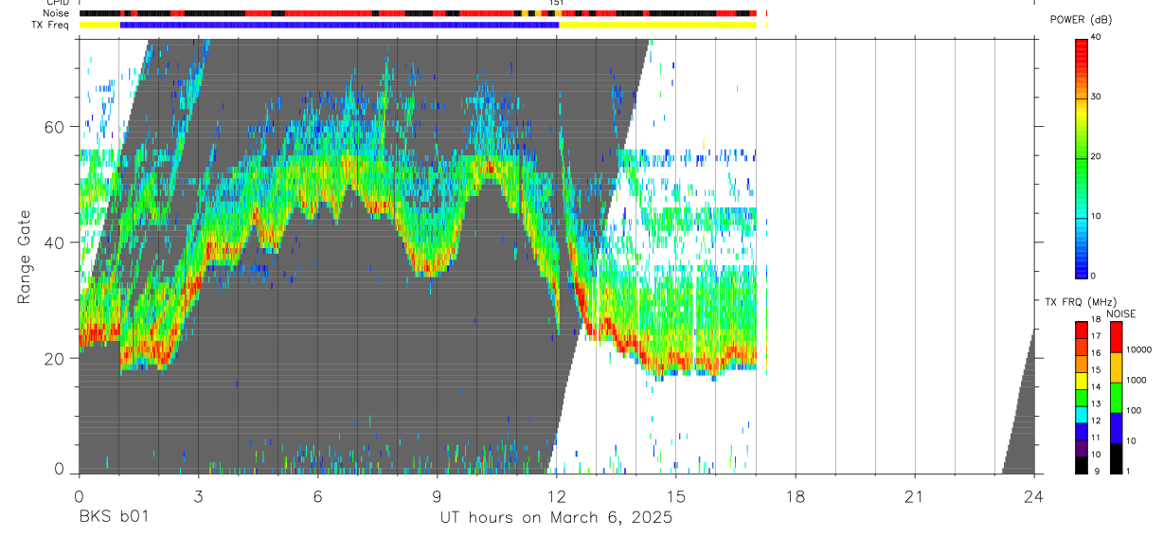Click the "9" tick on the UT hours axis
This screenshot has height=537, width=1163.
pyautogui.click(x=437, y=496)
